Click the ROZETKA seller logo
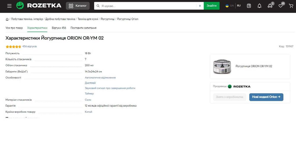The width and height of the screenshot is (296, 146). click(x=239, y=87)
